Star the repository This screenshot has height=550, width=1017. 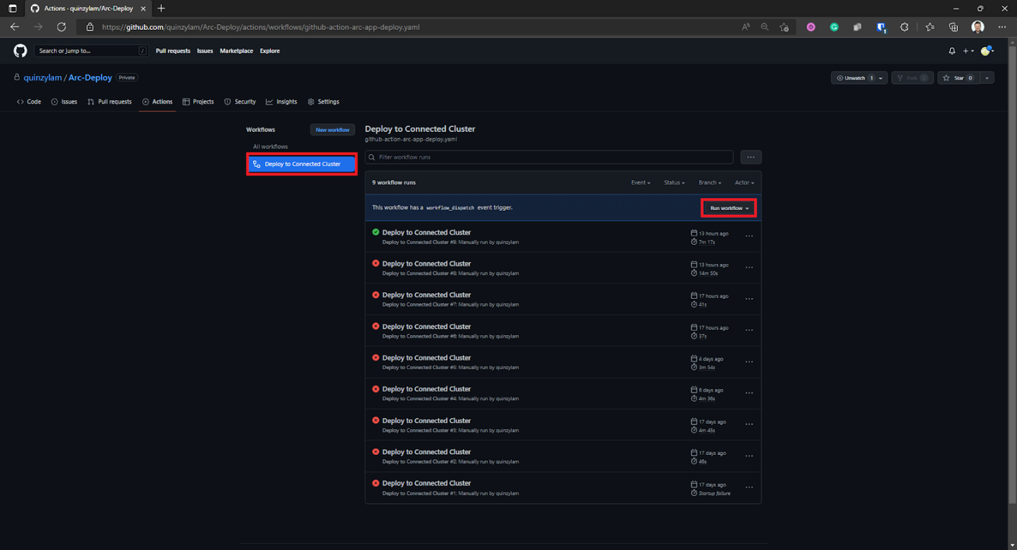pos(959,78)
